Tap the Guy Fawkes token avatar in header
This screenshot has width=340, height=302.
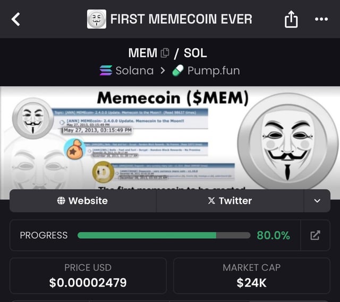coord(97,19)
